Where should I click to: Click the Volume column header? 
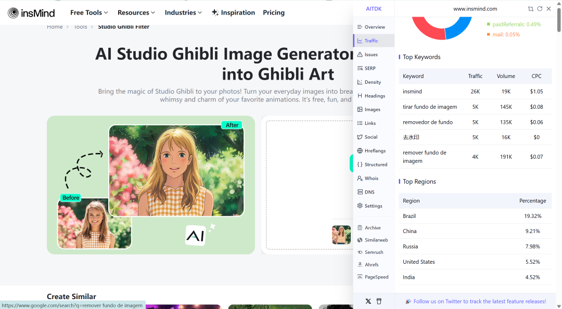[506, 76]
